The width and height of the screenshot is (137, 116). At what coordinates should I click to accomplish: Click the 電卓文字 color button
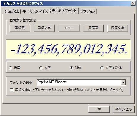(x=44, y=28)
